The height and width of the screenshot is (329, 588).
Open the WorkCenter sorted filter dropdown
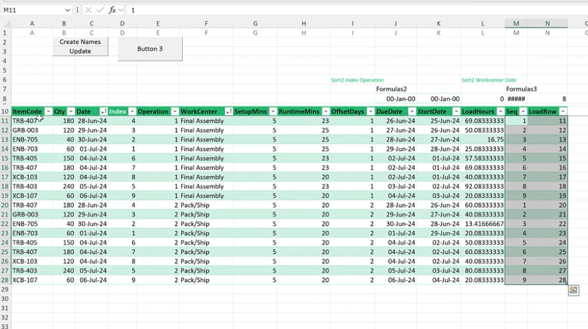pyautogui.click(x=228, y=111)
